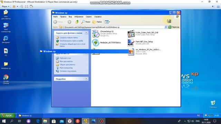Viewport: 221px width, 124px height.
Task: Select the Корзина recycle bin icon
Action: [x=213, y=104]
